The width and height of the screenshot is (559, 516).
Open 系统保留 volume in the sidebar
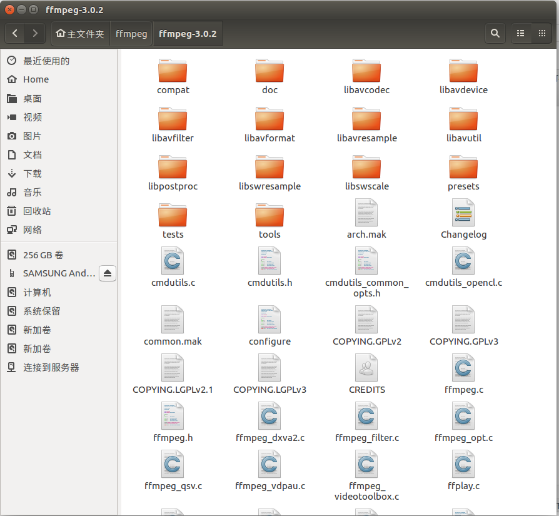(59, 311)
